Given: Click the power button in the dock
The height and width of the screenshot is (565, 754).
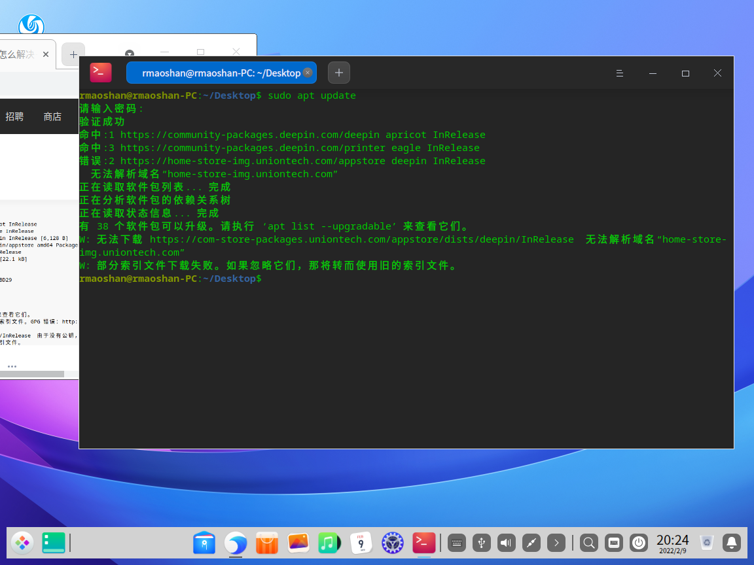Looking at the screenshot, I should tap(638, 542).
